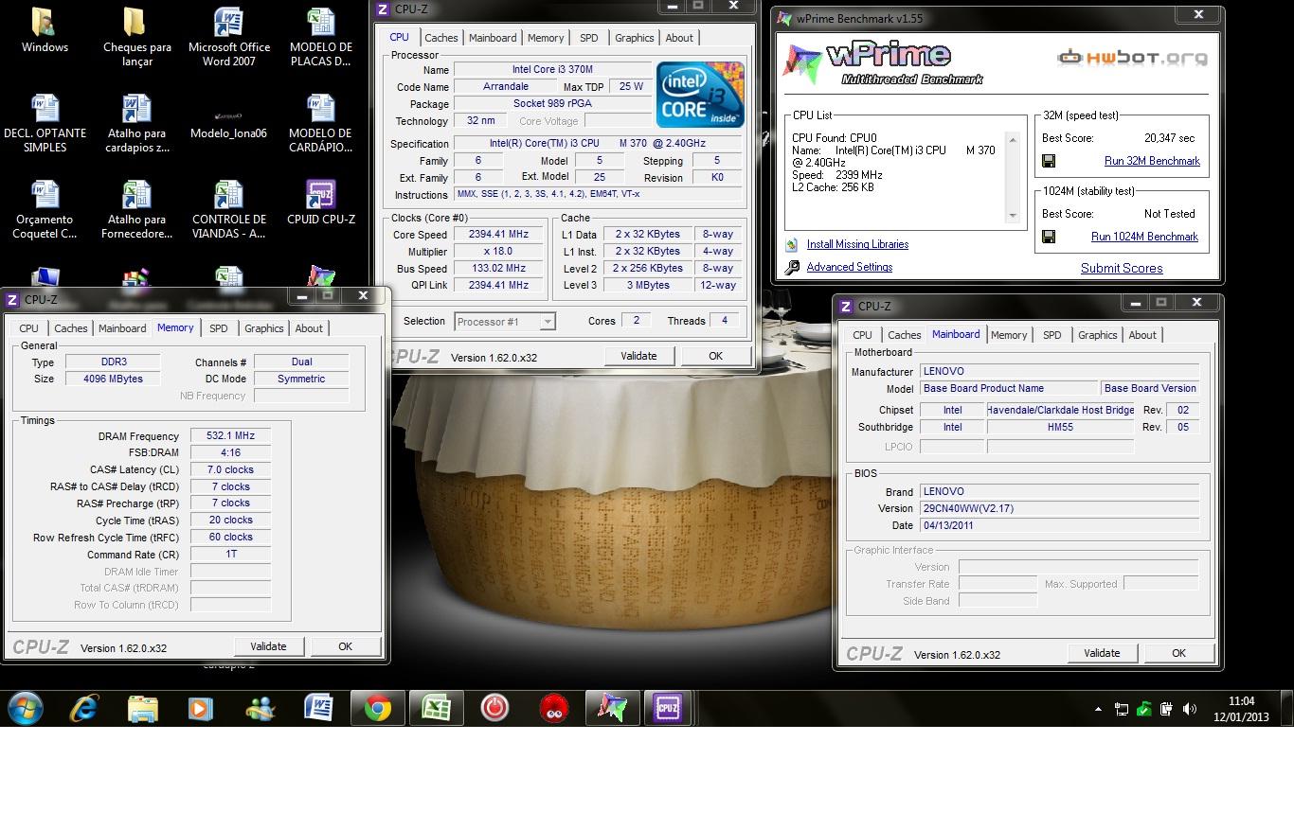
Task: Open About tab in the top CPU-Z window
Action: coord(679,38)
